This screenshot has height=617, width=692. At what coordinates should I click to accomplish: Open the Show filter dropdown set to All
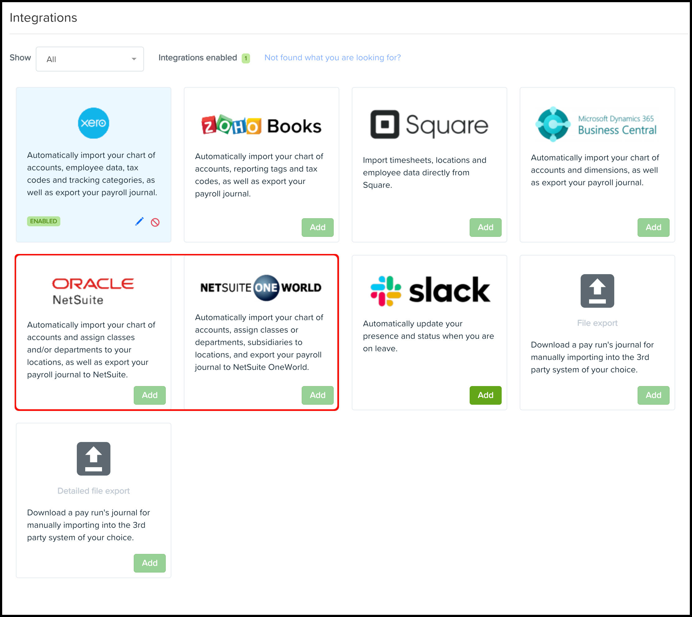coord(90,59)
